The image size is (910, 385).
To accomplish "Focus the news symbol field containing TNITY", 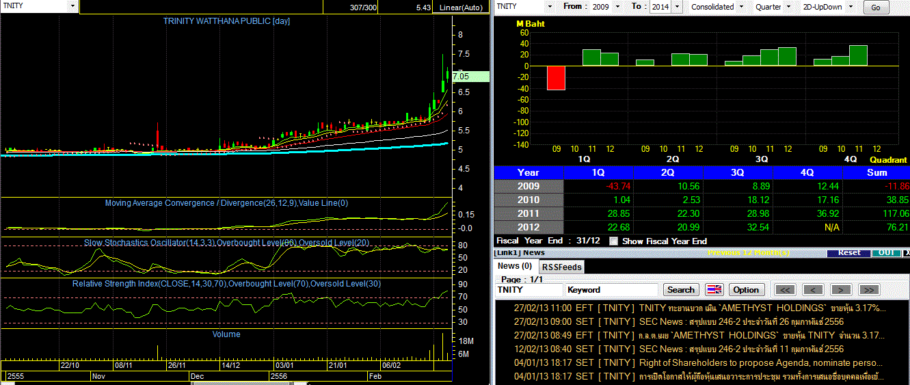I will [528, 290].
